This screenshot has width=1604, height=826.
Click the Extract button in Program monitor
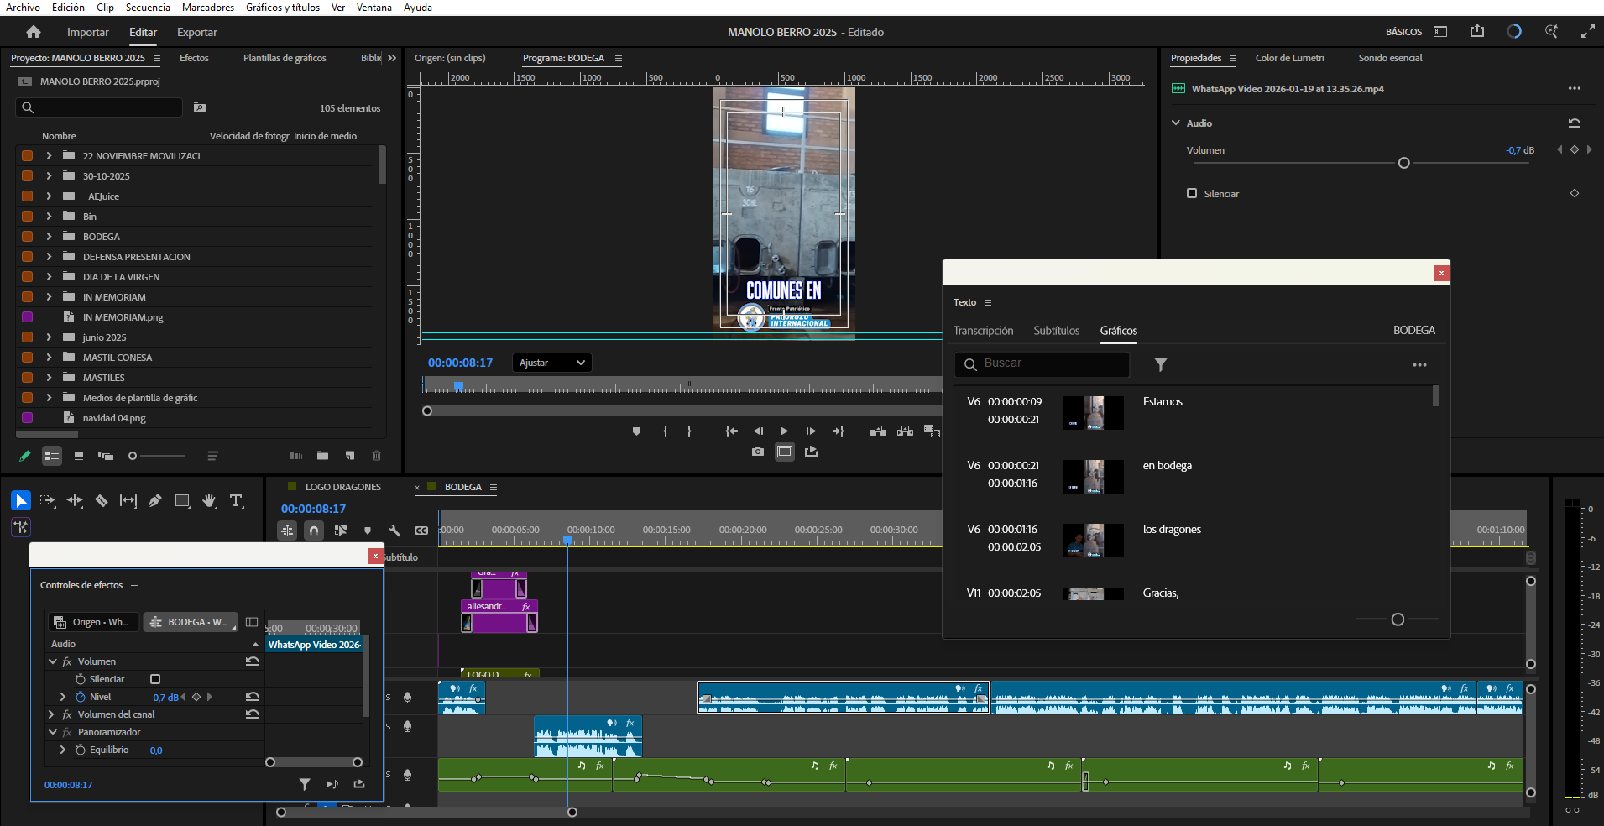coord(905,431)
